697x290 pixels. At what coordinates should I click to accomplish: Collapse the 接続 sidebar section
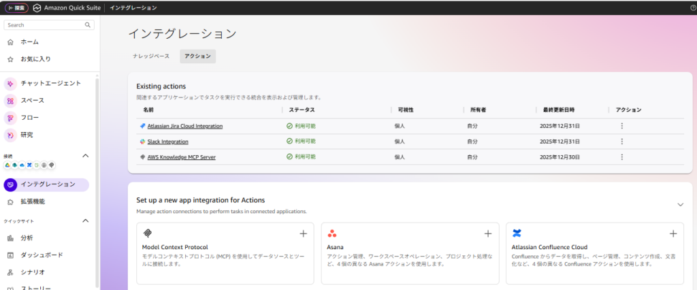coord(85,156)
